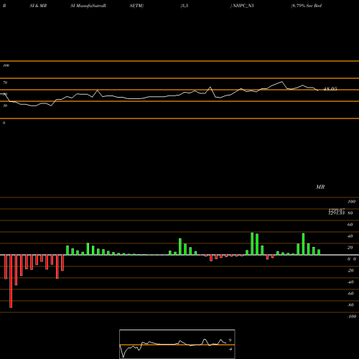Click the 'SI MunafaSutraR' header text

[x=88, y=6]
